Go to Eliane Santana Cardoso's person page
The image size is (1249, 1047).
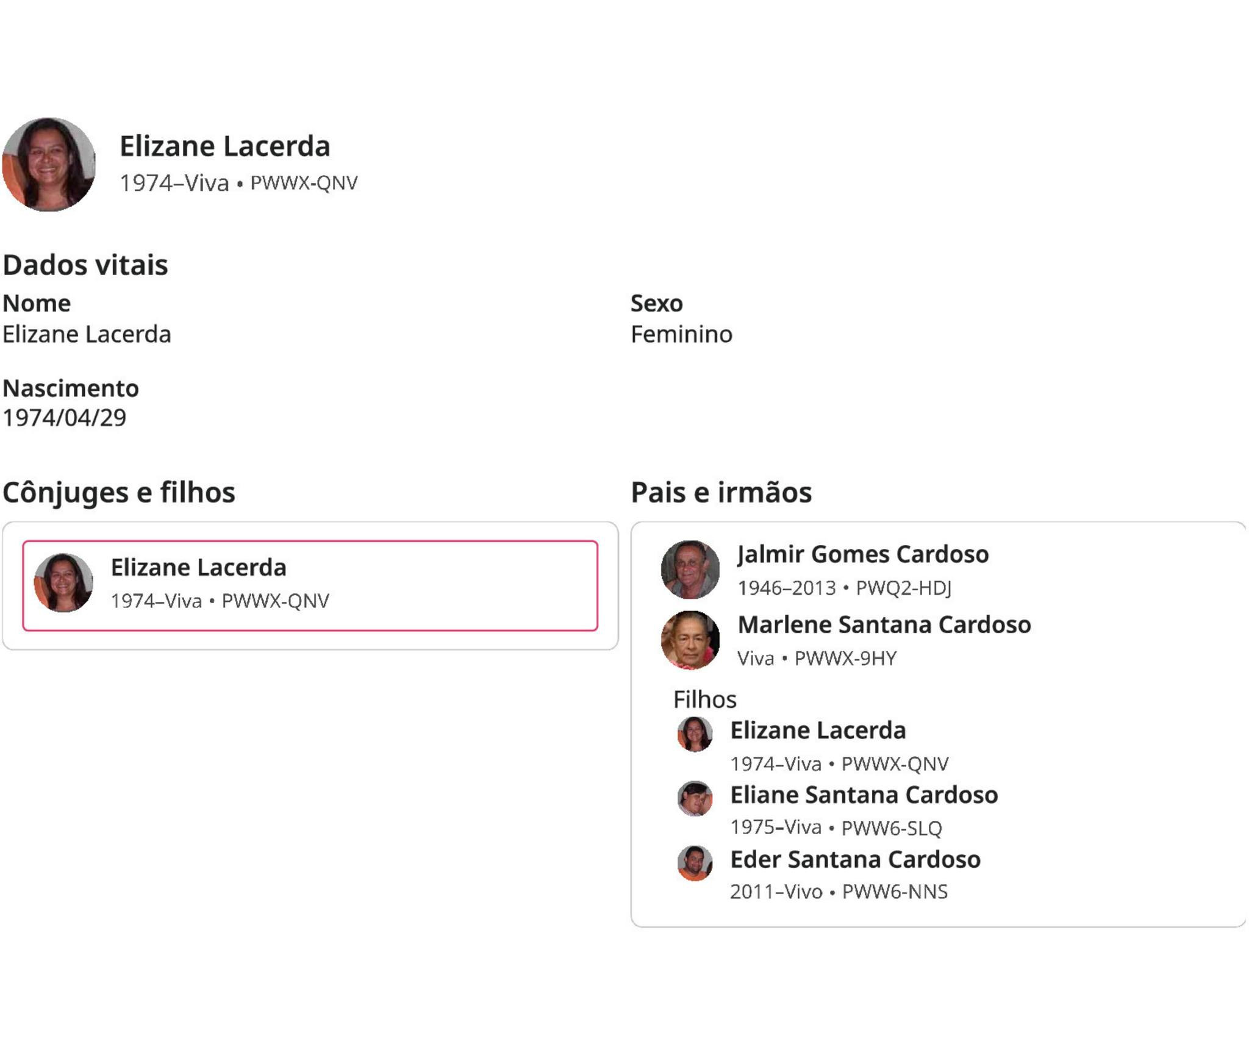coord(864,795)
